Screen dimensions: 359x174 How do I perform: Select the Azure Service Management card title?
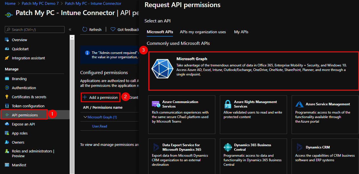[328, 104]
